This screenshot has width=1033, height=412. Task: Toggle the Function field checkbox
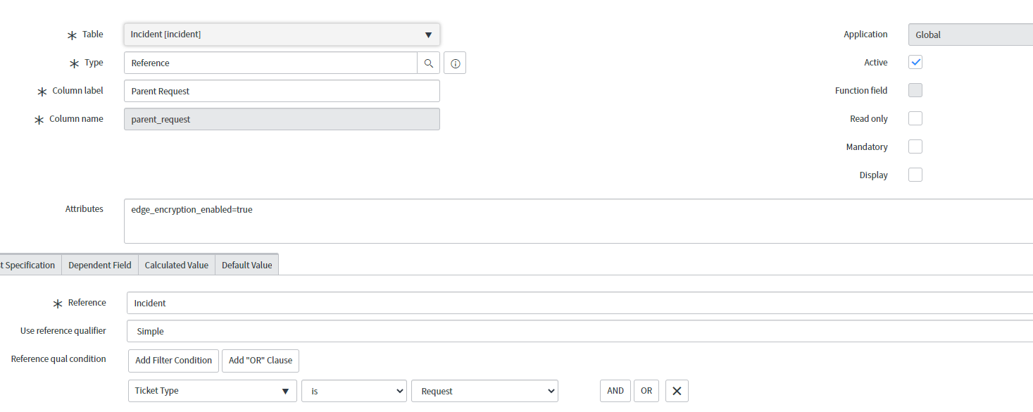[x=915, y=90]
